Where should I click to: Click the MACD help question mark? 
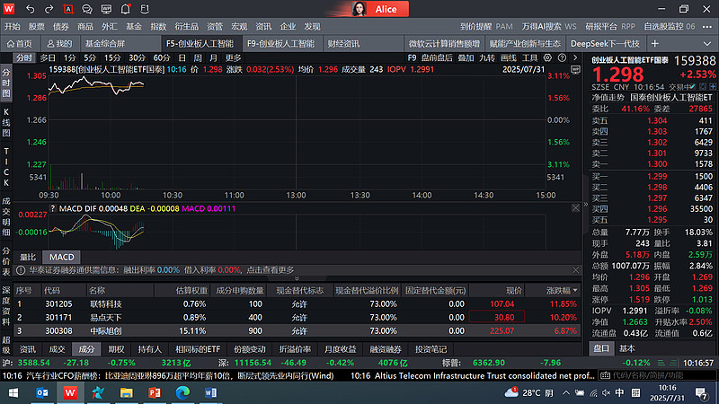pyautogui.click(x=53, y=208)
